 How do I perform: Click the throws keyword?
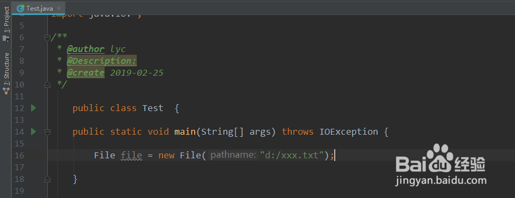pos(298,131)
